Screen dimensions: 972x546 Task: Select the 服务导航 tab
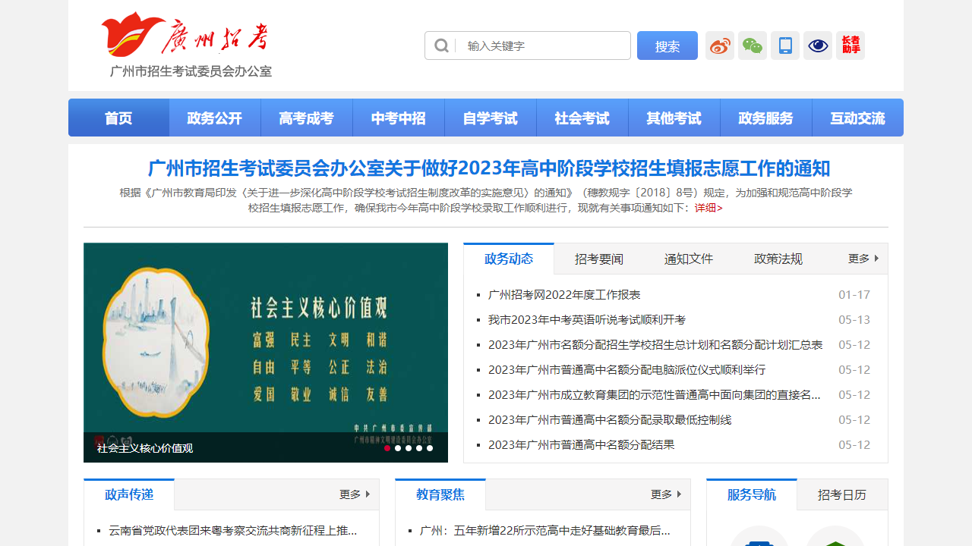752,494
